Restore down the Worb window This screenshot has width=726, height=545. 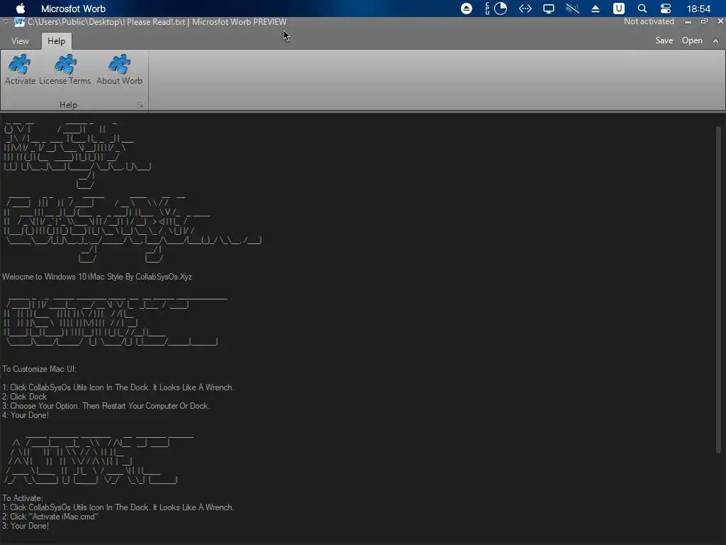coord(704,21)
